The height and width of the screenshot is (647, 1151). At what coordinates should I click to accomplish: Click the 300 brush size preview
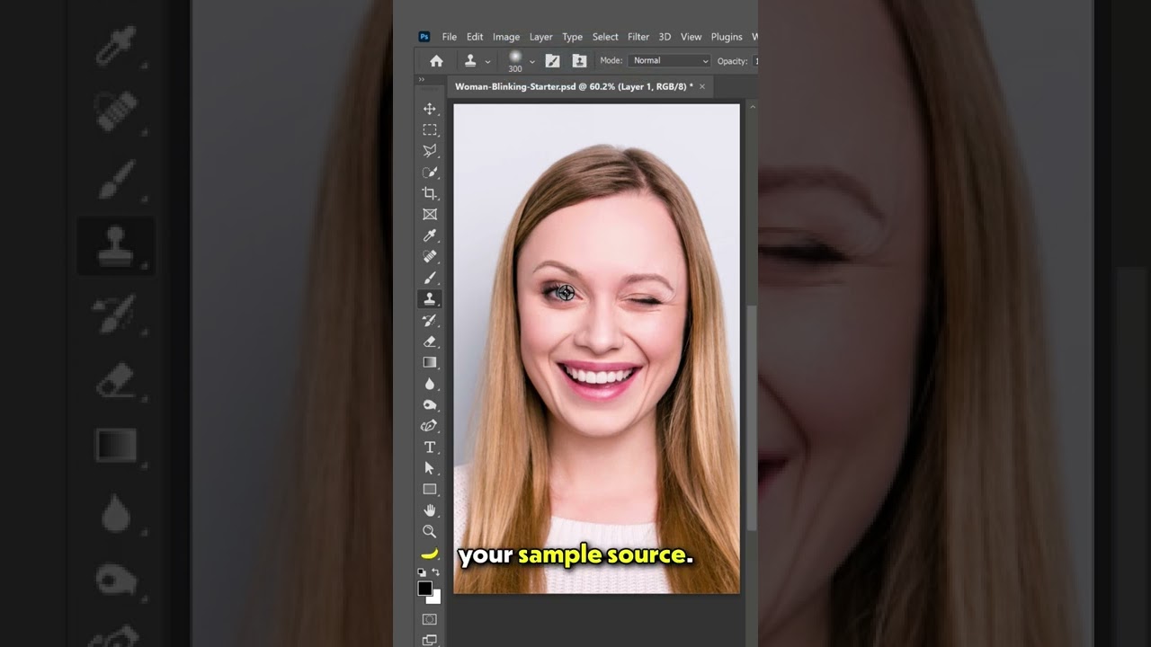[x=515, y=61]
